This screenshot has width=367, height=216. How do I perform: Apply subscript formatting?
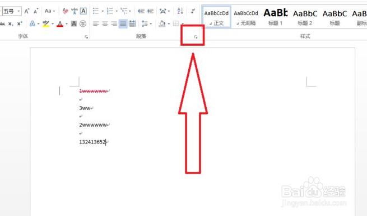[x=11, y=24]
